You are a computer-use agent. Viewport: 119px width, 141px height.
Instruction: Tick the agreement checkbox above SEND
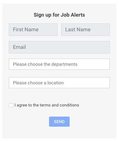11,105
